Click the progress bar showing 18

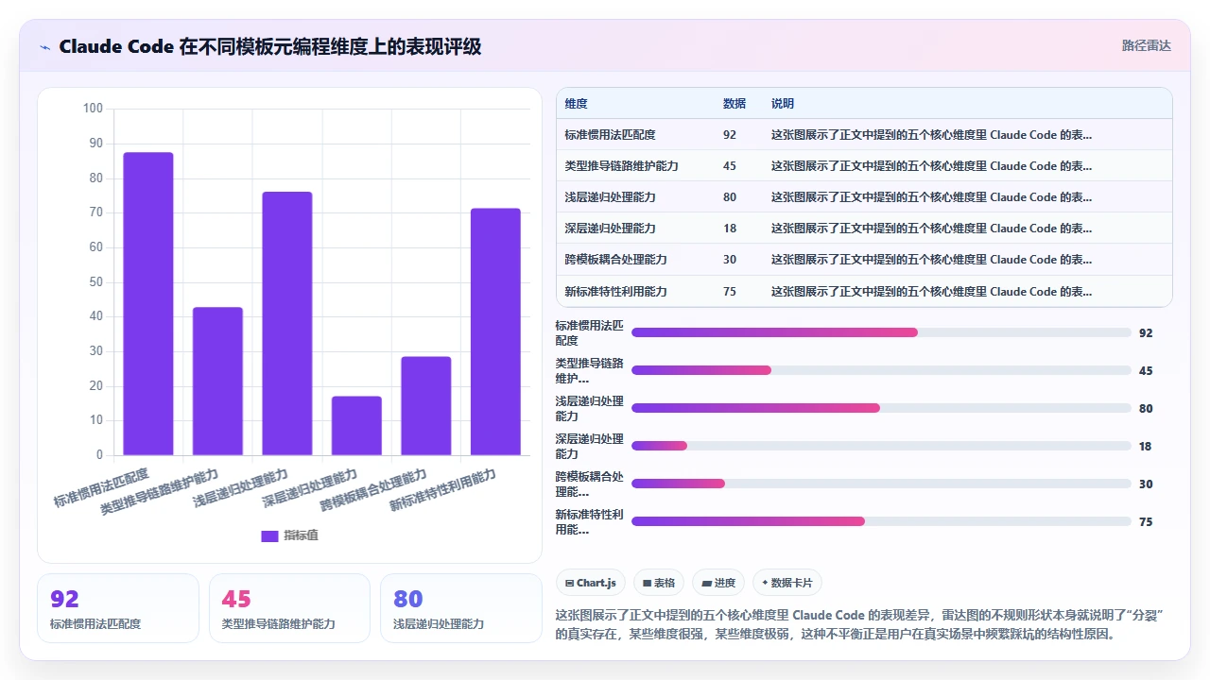(881, 446)
